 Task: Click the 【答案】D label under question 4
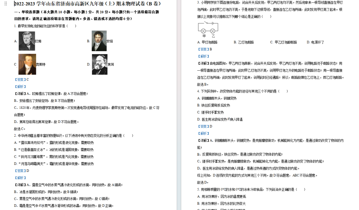tap(204, 126)
